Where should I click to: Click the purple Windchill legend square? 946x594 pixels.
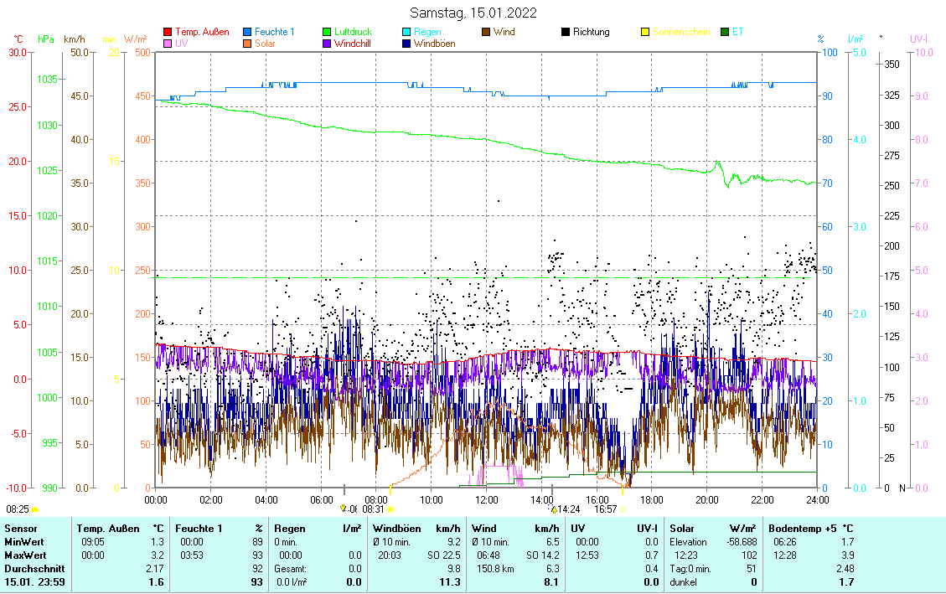(x=328, y=44)
